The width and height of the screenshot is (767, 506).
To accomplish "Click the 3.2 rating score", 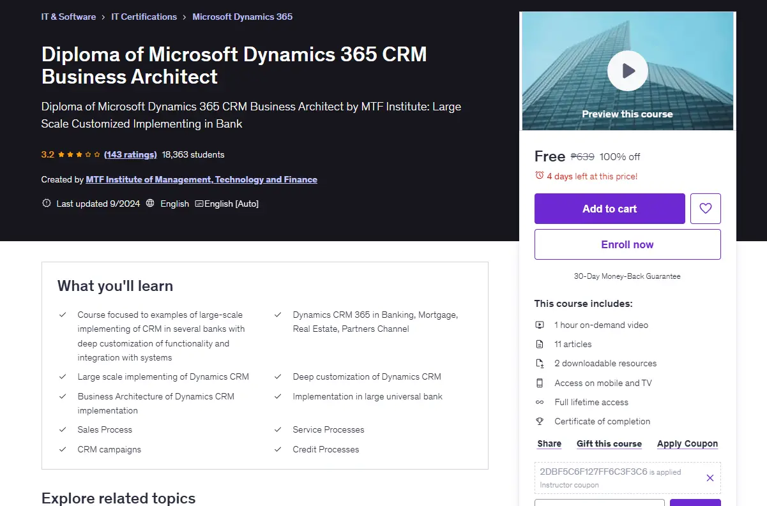I will (48, 154).
